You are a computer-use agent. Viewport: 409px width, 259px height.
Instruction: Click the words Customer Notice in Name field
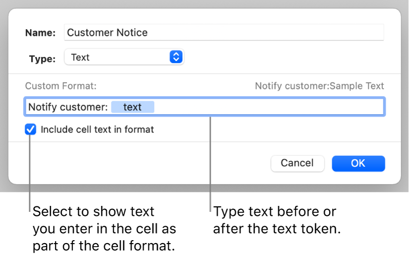107,33
